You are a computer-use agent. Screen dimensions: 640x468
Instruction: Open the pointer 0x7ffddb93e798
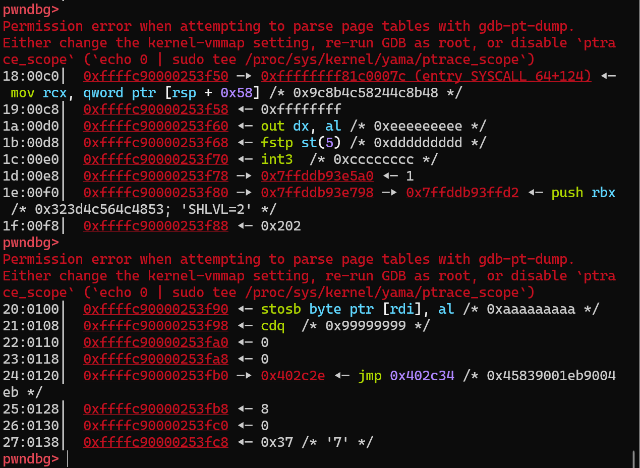(x=317, y=193)
